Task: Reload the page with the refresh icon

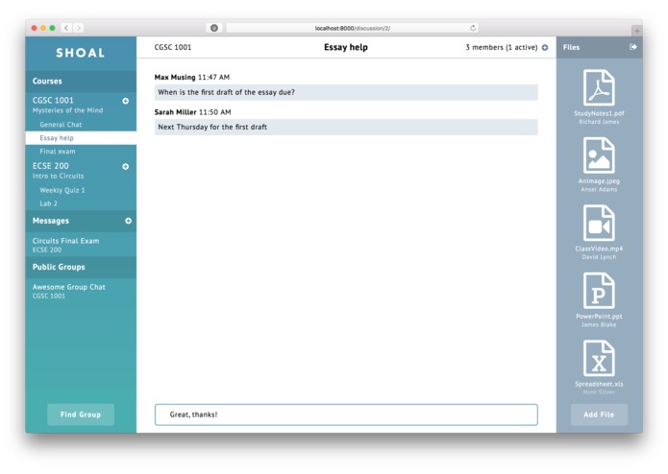Action: (x=473, y=28)
